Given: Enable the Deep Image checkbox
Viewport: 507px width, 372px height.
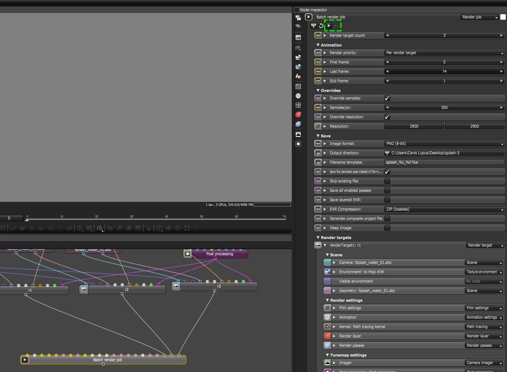Looking at the screenshot, I should pyautogui.click(x=387, y=228).
